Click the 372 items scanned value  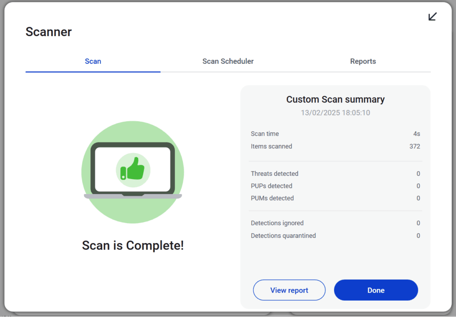(415, 146)
